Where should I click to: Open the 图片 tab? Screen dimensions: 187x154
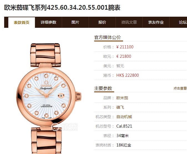[x=75, y=22]
